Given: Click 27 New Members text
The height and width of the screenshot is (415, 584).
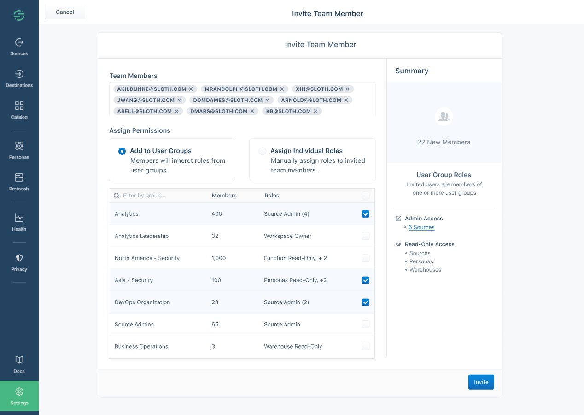Looking at the screenshot, I should 444,142.
